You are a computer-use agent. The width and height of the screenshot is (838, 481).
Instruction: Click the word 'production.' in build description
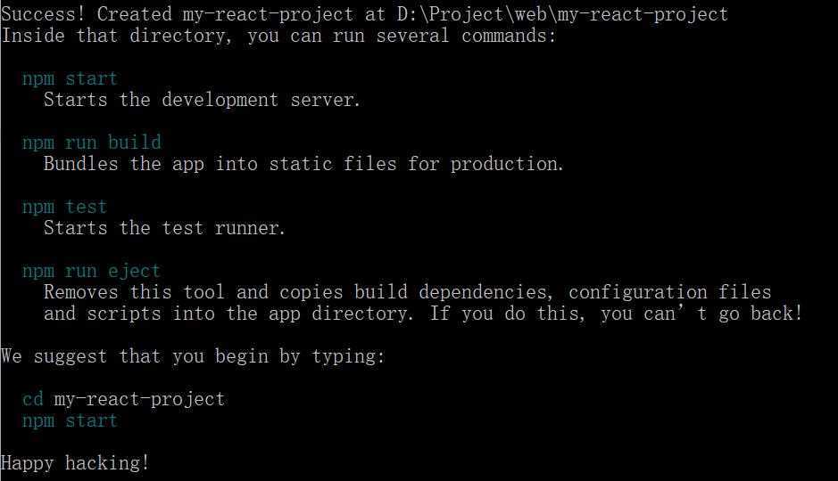tap(507, 164)
